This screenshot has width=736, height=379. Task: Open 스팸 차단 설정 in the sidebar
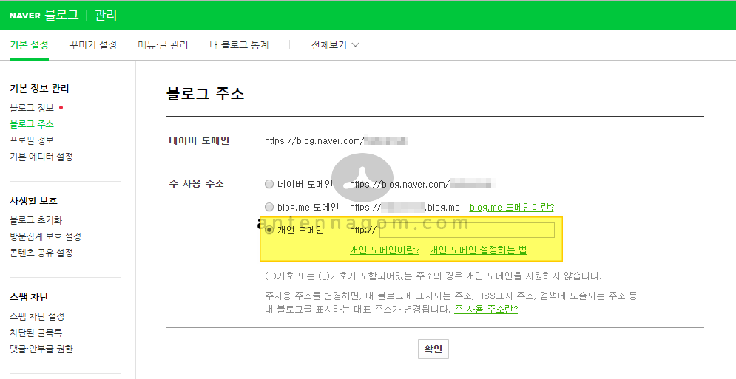[37, 316]
